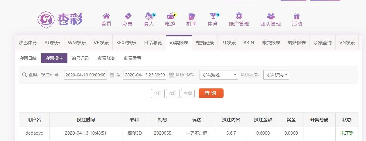Click issue number 2020055
This screenshot has width=366, height=141.
(162, 133)
